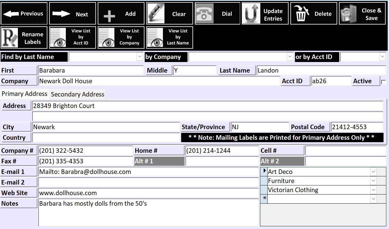389x229 pixels.
Task: Select the Primary Address tab
Action: pos(25,94)
